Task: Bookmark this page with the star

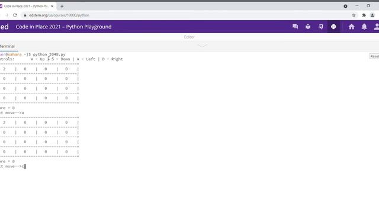Action: tap(354, 15)
